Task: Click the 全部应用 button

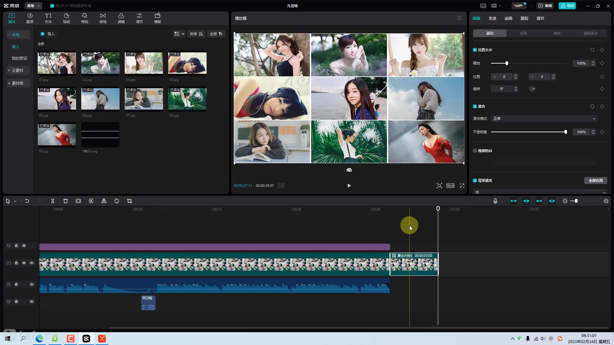Action: [595, 180]
